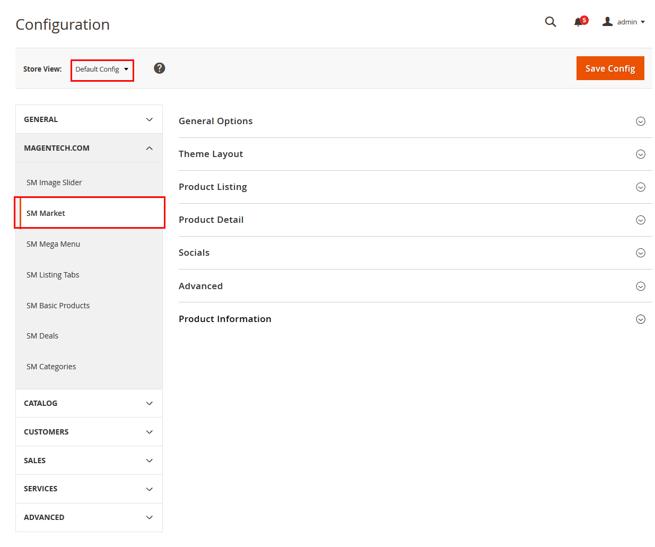Click Product Listing expand circle icon
The image size is (655, 547).
pos(640,187)
